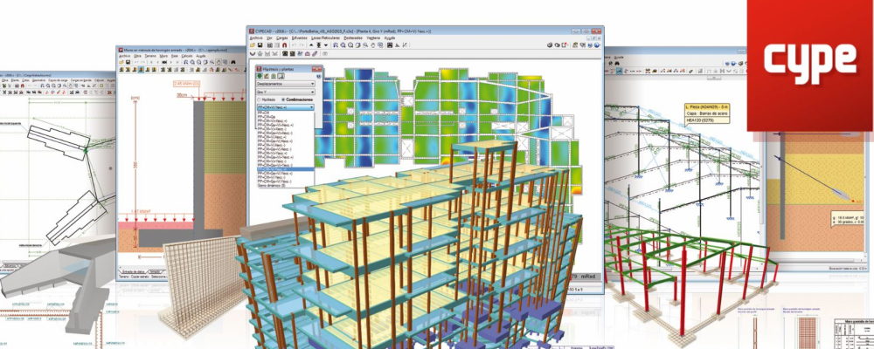The height and width of the screenshot is (349, 874).
Task: Click the highlighted blue toolbar icon in steel-frame window
Action: 620,71
